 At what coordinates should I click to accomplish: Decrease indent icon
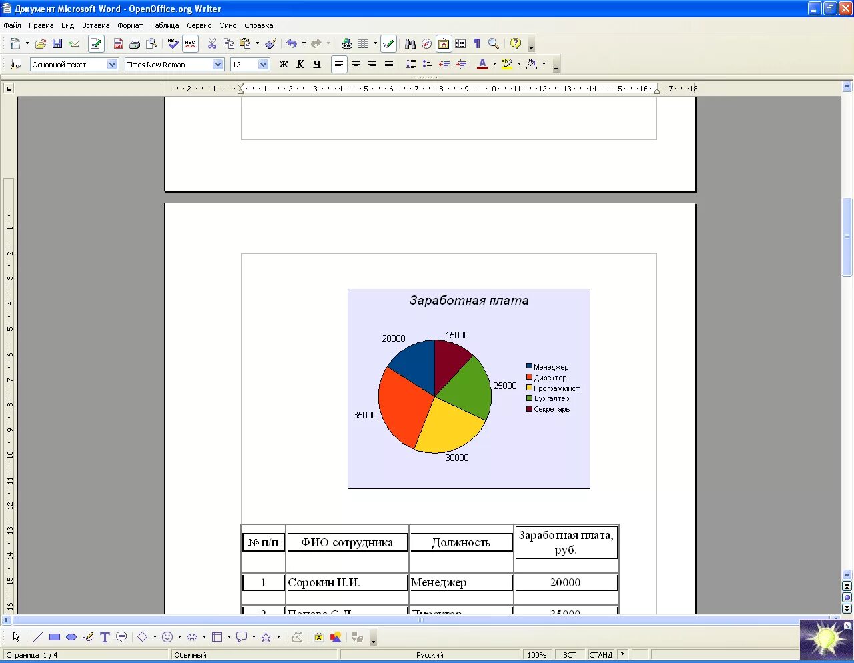(x=444, y=65)
